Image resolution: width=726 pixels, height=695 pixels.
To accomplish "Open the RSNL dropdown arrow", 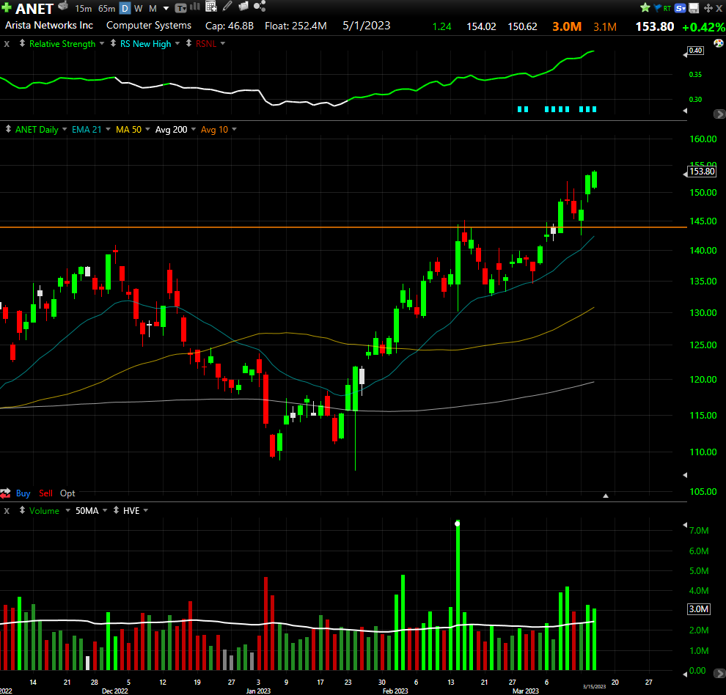I will [223, 43].
